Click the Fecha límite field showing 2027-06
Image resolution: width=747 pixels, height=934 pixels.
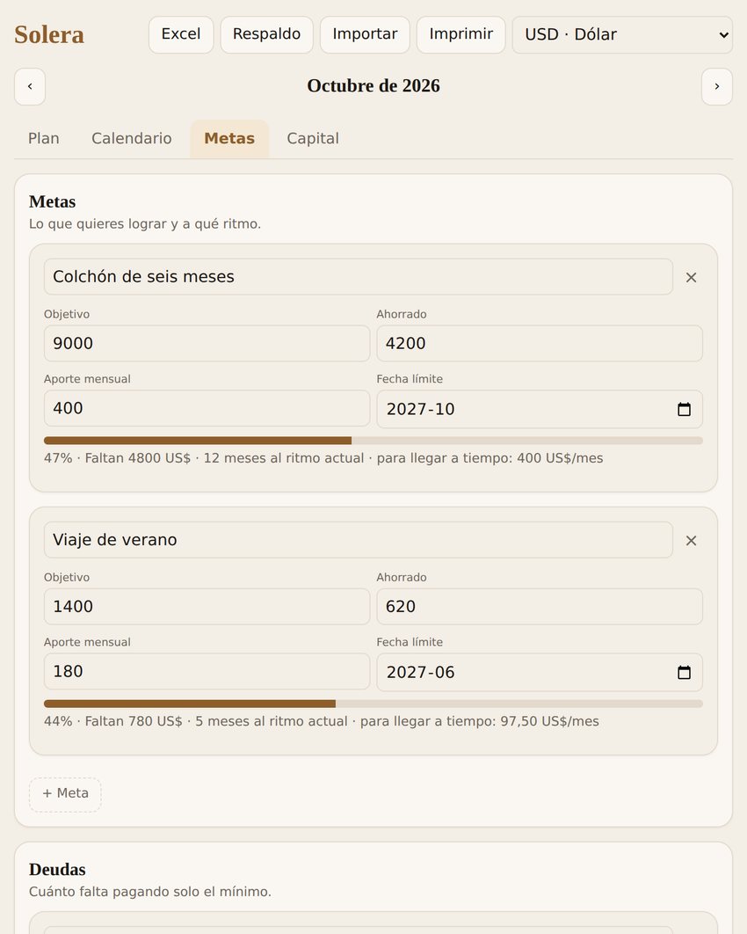point(540,673)
